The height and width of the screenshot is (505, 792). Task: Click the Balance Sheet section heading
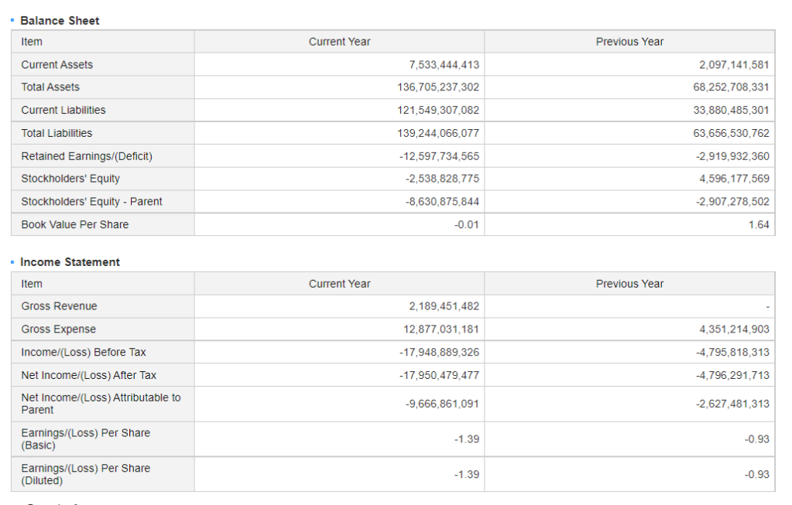(x=60, y=21)
